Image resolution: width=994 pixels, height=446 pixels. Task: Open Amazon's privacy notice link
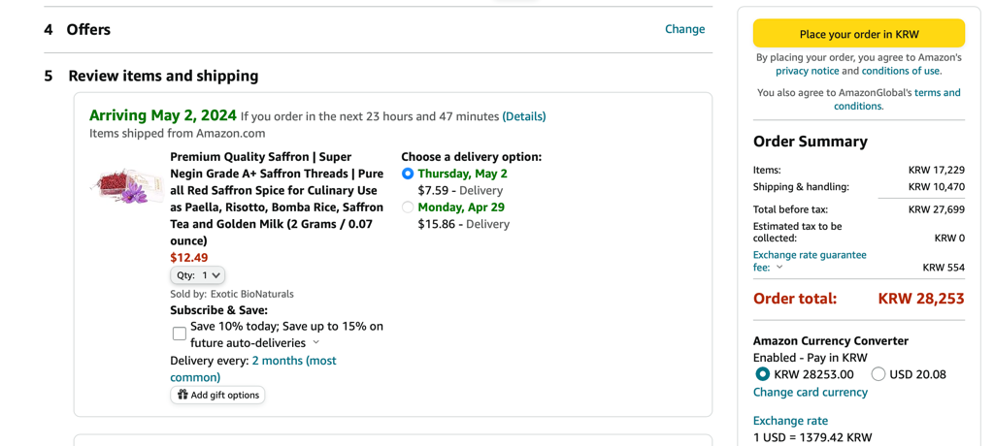click(x=807, y=71)
